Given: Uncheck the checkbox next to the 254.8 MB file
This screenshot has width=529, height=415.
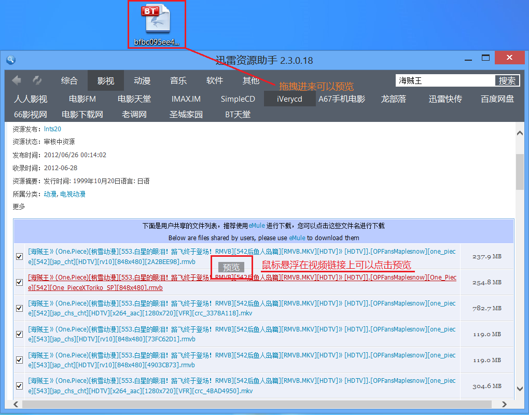Looking at the screenshot, I should (x=19, y=282).
